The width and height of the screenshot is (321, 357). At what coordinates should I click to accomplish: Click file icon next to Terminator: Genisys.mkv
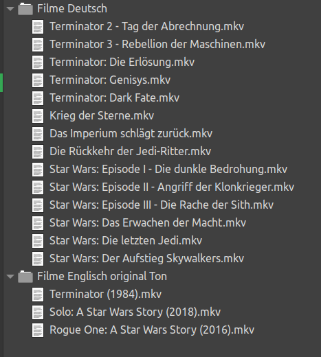click(38, 80)
